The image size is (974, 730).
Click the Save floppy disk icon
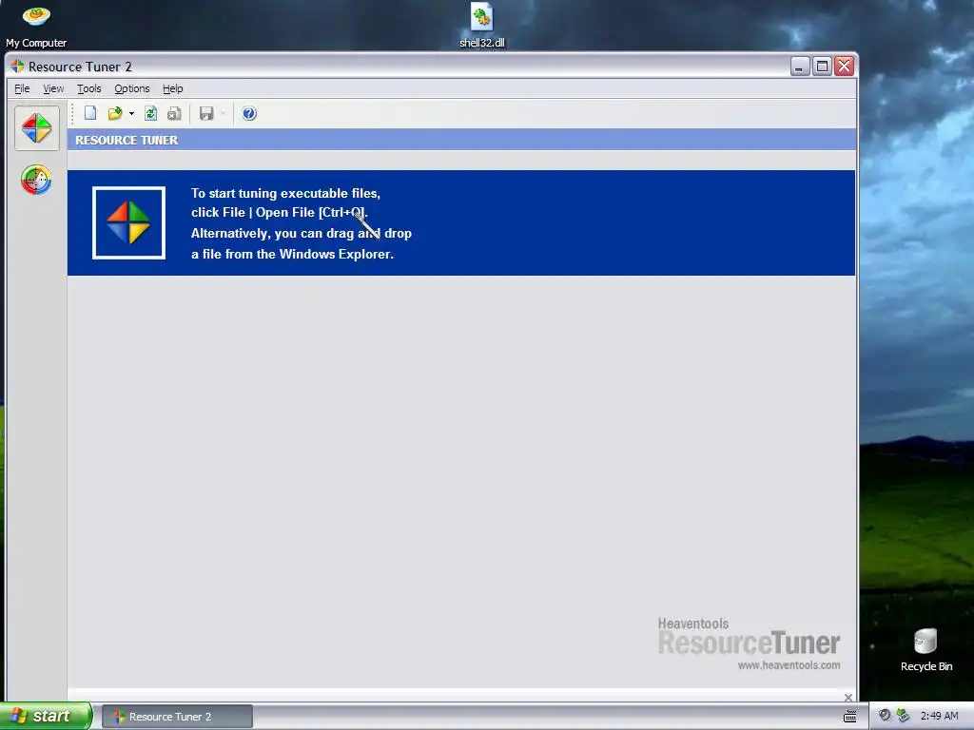(206, 113)
